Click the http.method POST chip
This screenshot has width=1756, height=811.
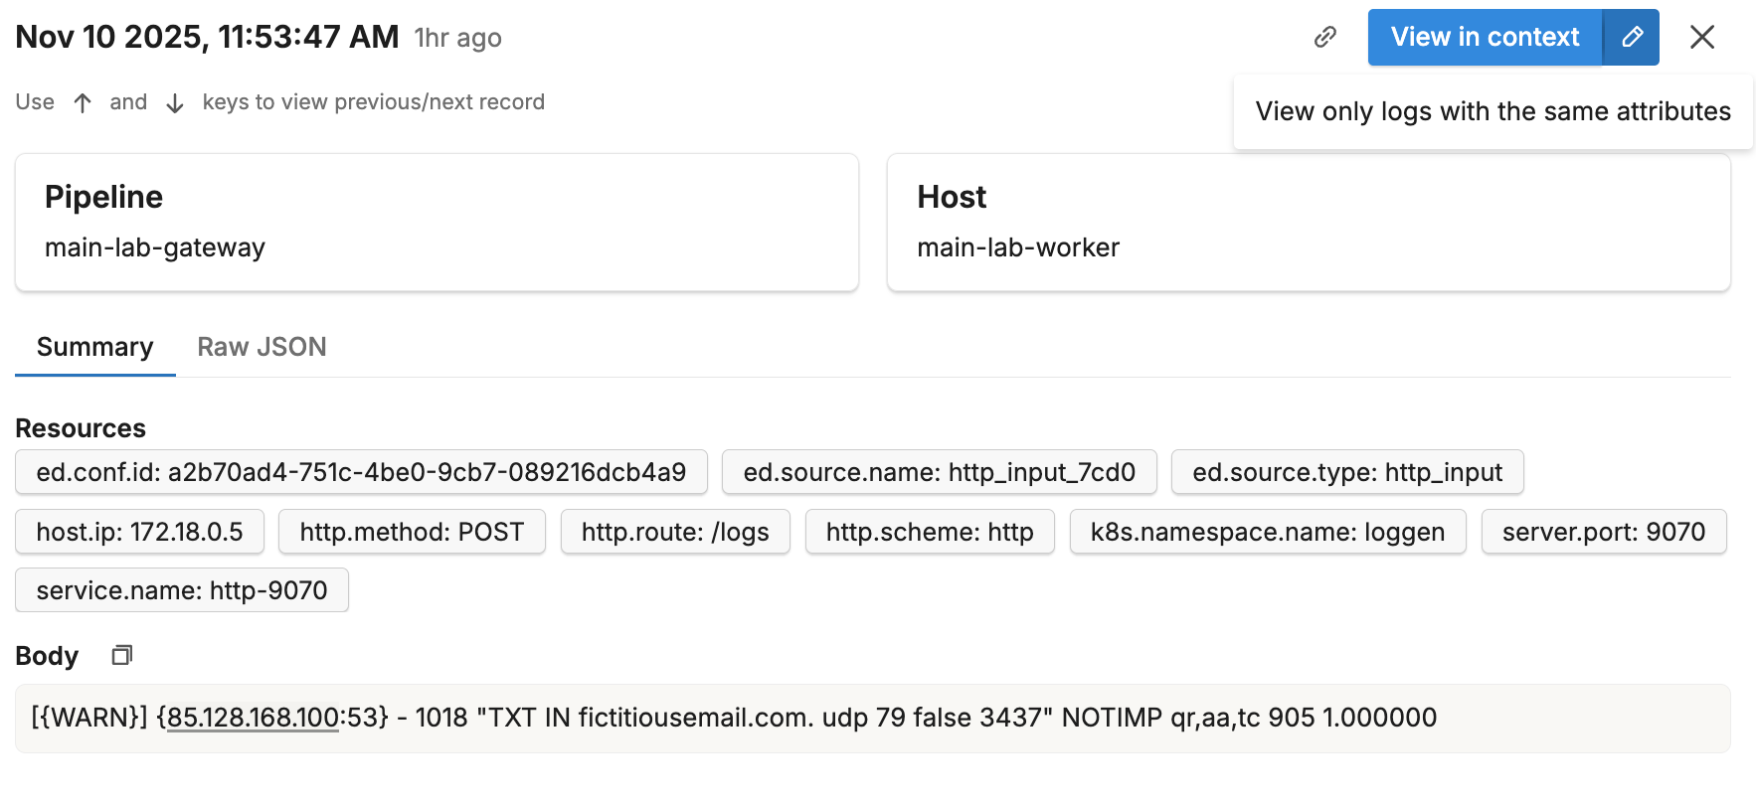[x=412, y=532]
